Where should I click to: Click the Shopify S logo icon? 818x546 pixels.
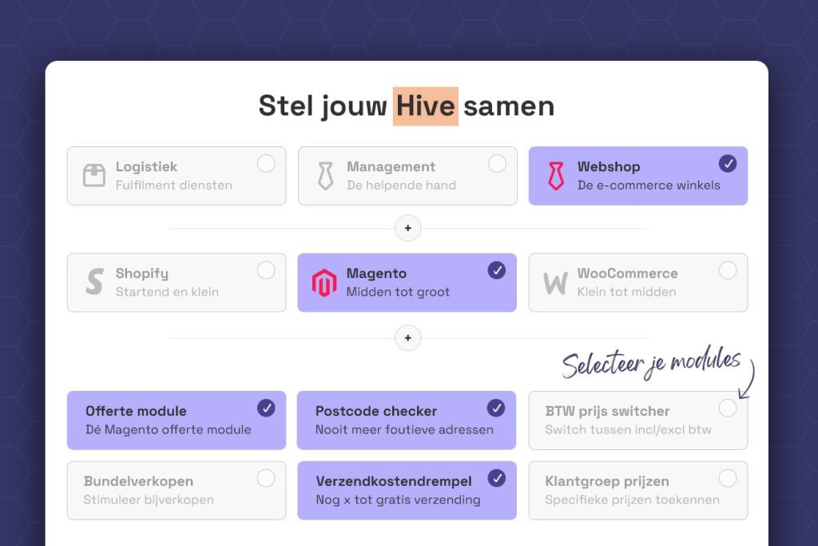94,282
